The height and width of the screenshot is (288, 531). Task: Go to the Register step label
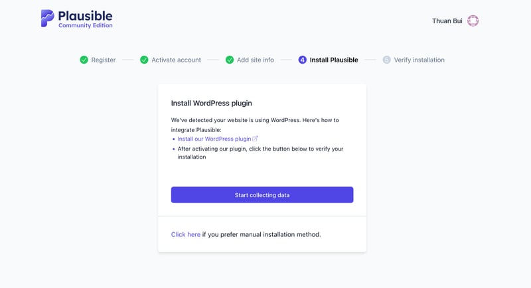coord(104,60)
